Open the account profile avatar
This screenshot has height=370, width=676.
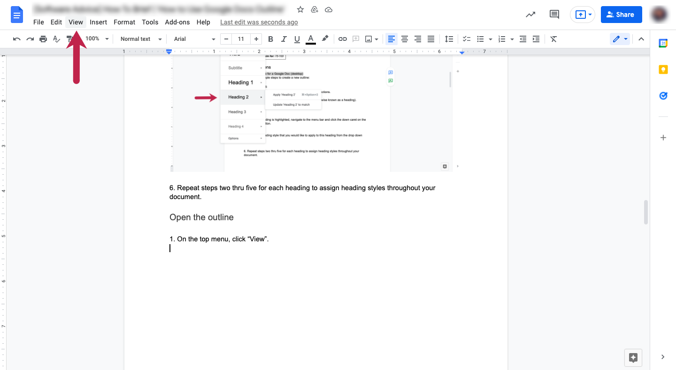point(660,15)
